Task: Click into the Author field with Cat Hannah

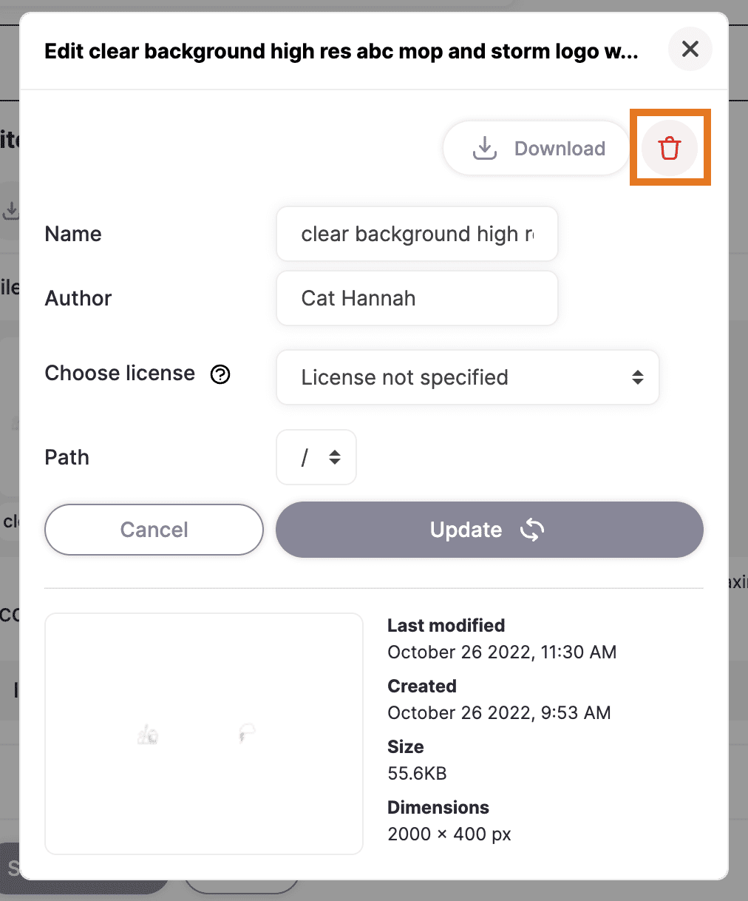Action: (x=417, y=298)
